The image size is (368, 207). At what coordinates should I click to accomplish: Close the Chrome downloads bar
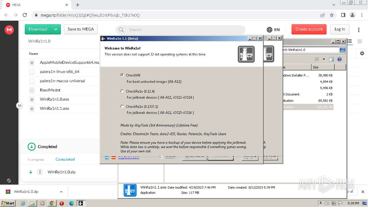click(363, 192)
